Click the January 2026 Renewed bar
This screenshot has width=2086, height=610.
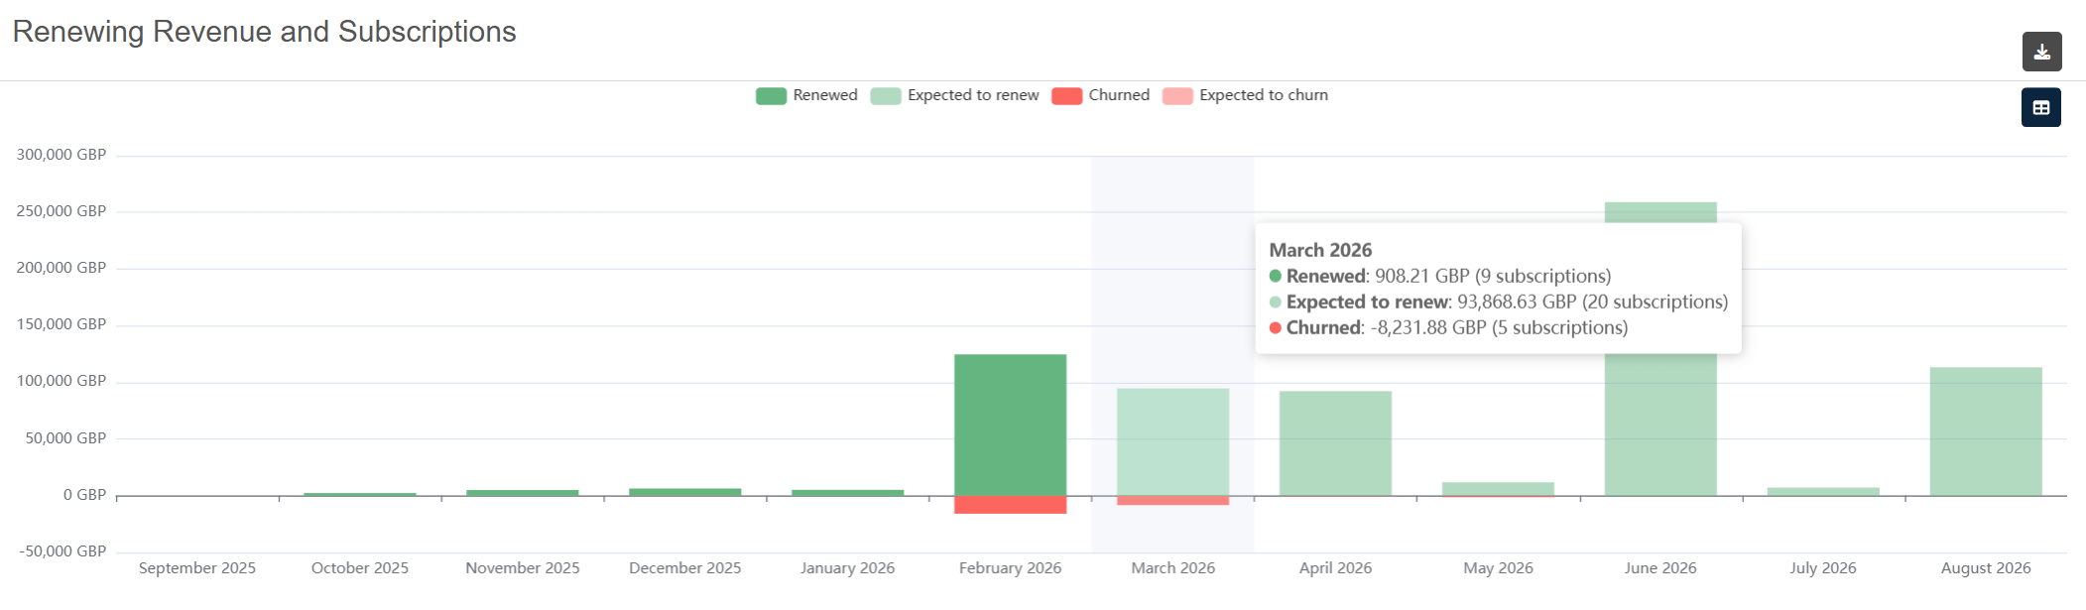point(847,492)
